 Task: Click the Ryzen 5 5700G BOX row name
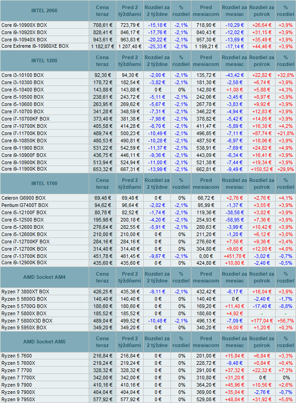coord(24,307)
